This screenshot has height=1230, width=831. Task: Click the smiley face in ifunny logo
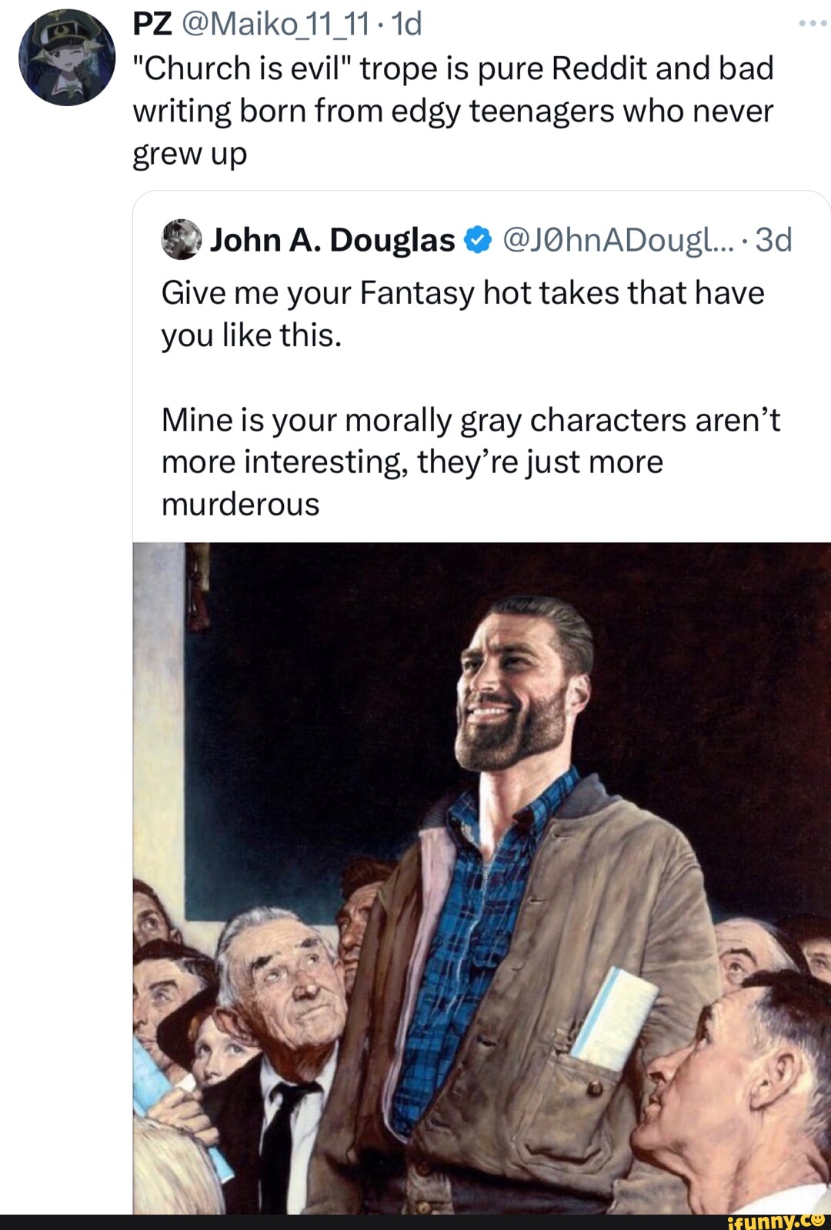(817, 1219)
